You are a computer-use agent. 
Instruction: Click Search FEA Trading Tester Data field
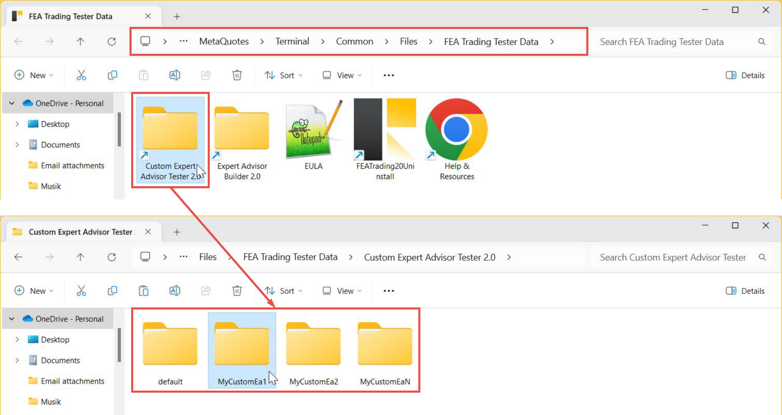pos(682,42)
